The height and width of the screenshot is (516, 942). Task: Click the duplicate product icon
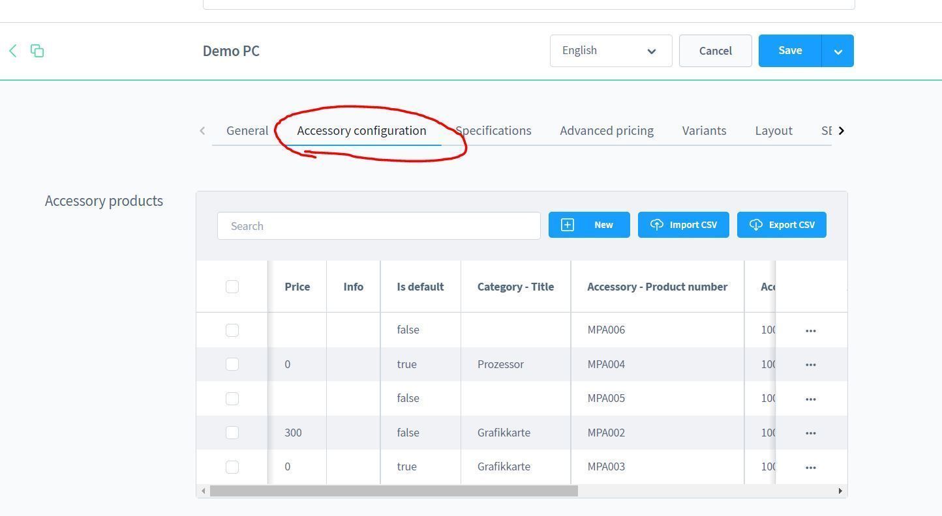click(x=37, y=51)
